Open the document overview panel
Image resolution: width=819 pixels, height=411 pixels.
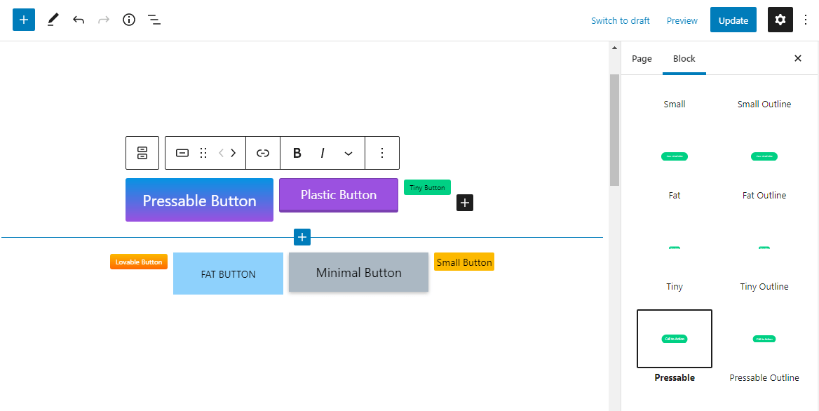coord(154,20)
